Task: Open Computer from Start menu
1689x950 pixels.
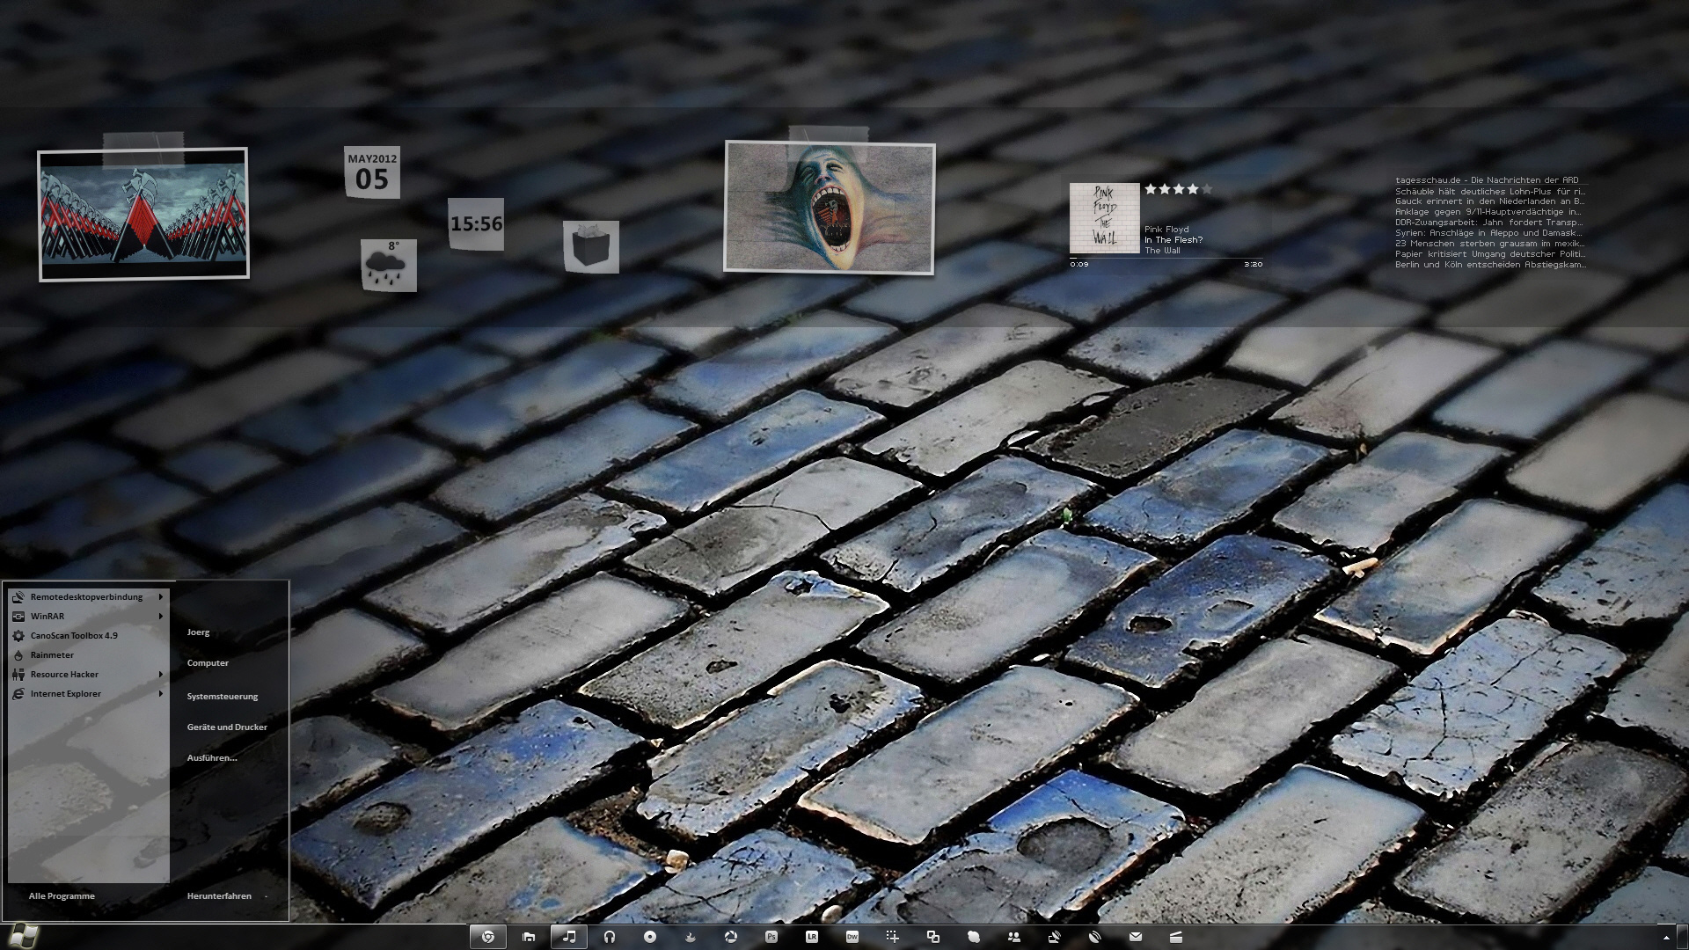Action: [x=208, y=663]
